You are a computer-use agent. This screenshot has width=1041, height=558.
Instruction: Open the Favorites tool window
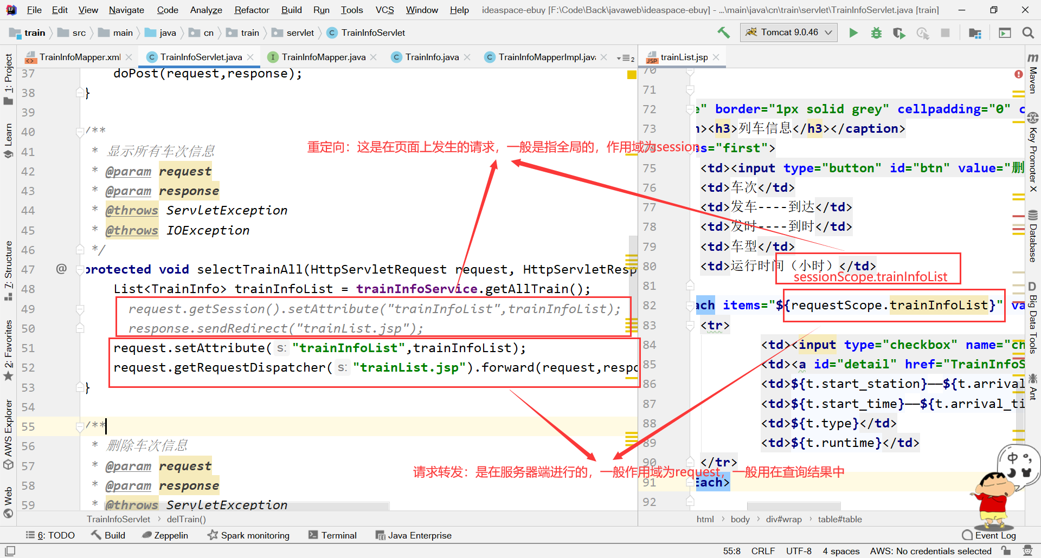pos(8,350)
